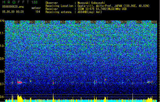Click the 'Receiving antenna' field label
The width and height of the screenshot is (160, 102).
point(59,12)
